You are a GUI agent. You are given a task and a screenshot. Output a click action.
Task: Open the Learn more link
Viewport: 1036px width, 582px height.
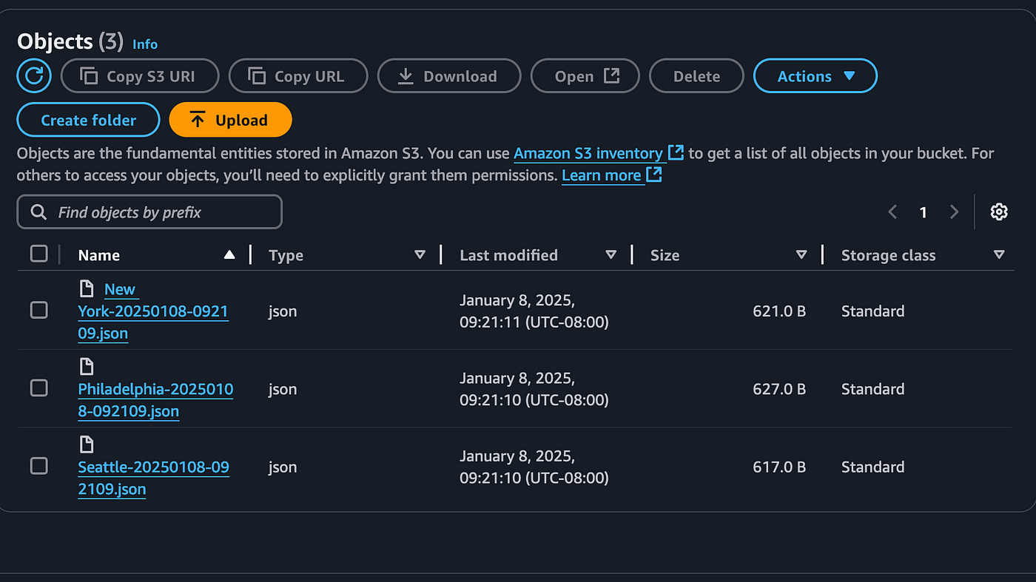611,175
